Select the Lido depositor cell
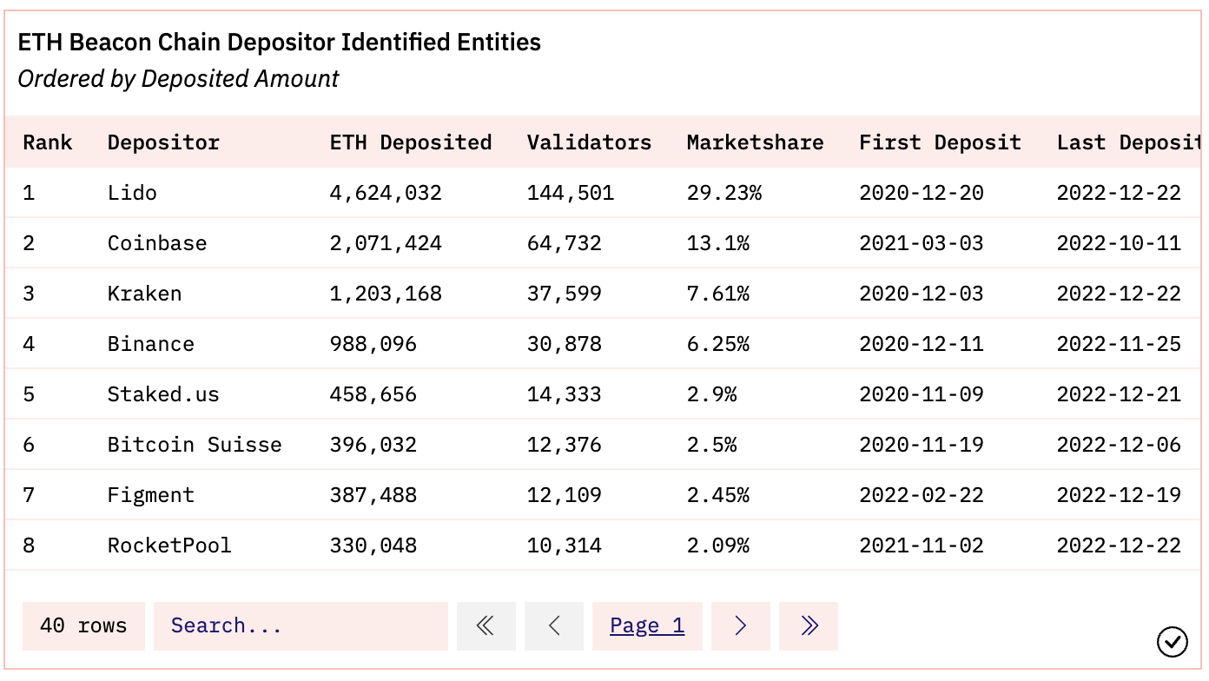This screenshot has width=1209, height=681. [132, 193]
